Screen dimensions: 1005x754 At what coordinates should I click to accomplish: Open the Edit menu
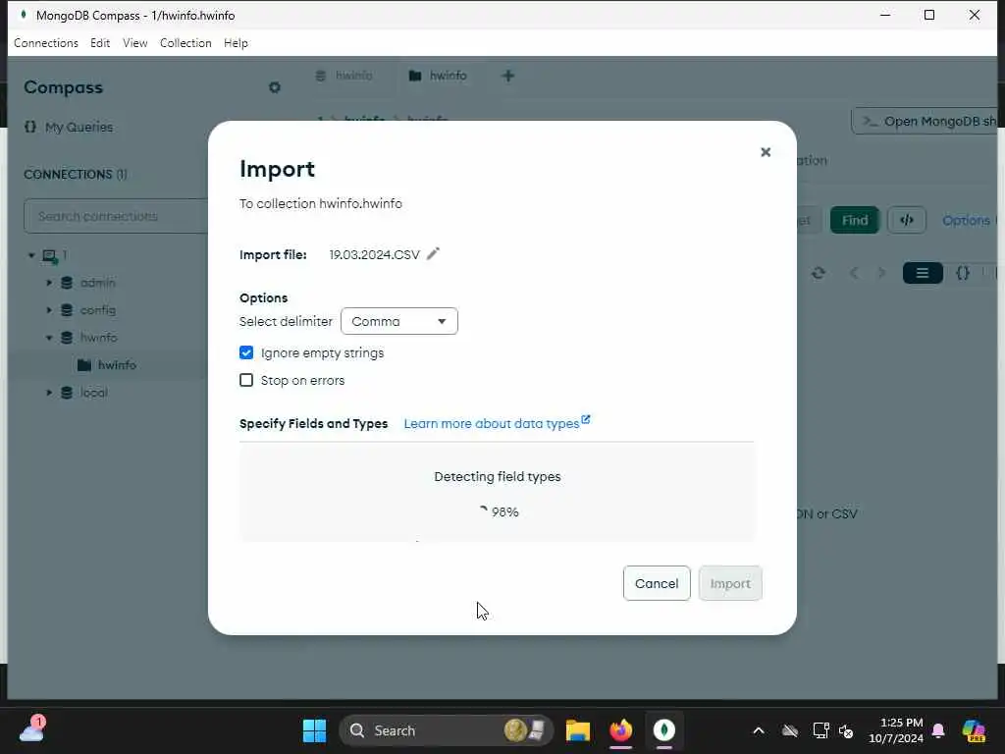pyautogui.click(x=100, y=43)
